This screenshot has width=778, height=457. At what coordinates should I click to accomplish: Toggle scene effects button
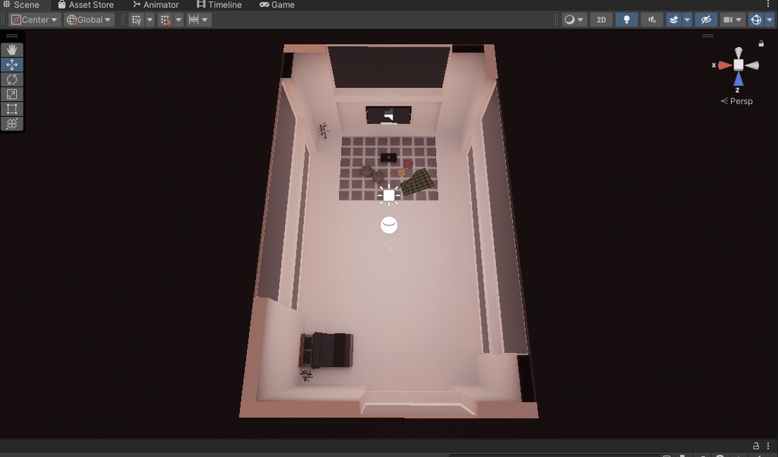[x=674, y=20]
